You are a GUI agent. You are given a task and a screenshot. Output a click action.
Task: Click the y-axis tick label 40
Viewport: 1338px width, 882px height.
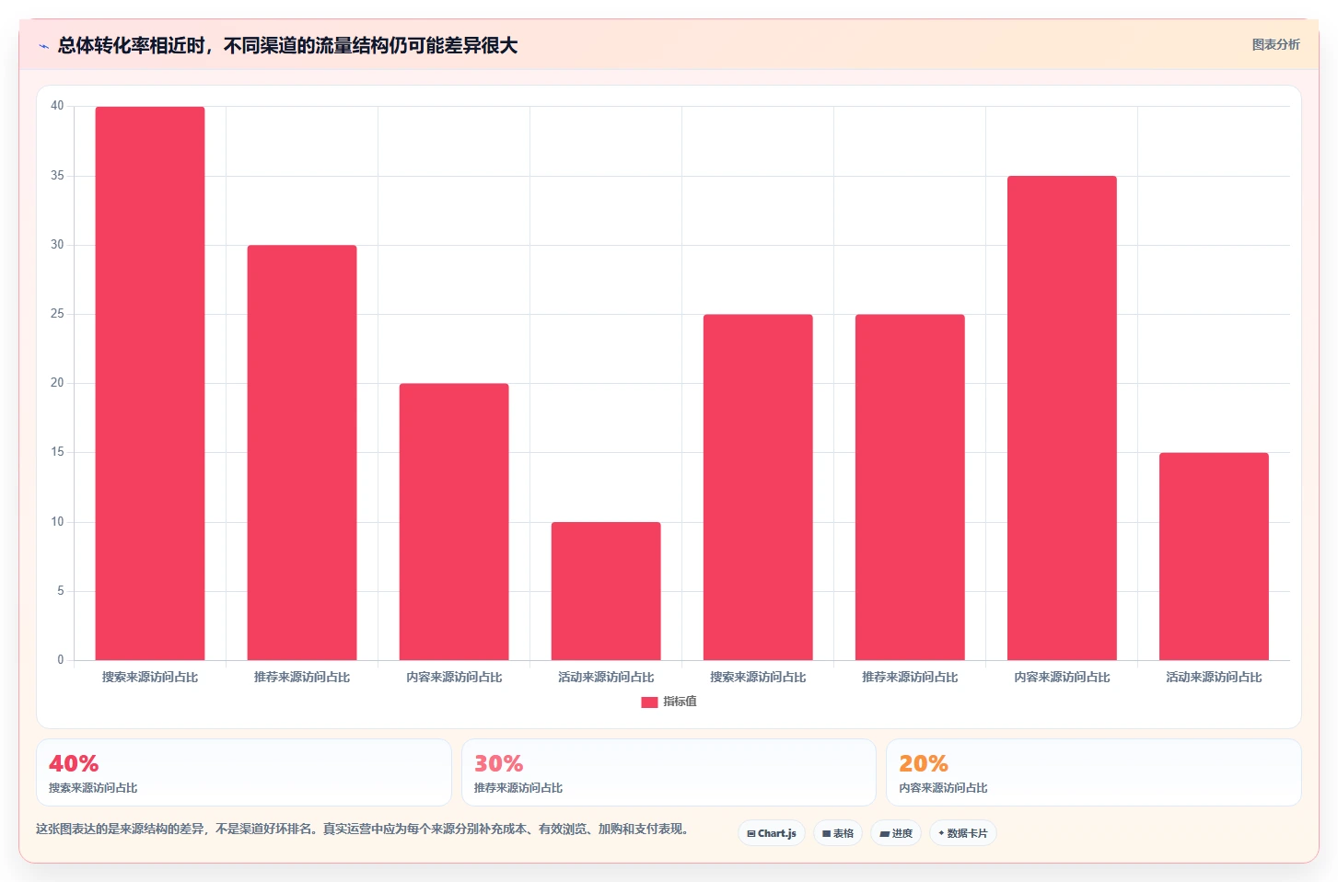57,106
